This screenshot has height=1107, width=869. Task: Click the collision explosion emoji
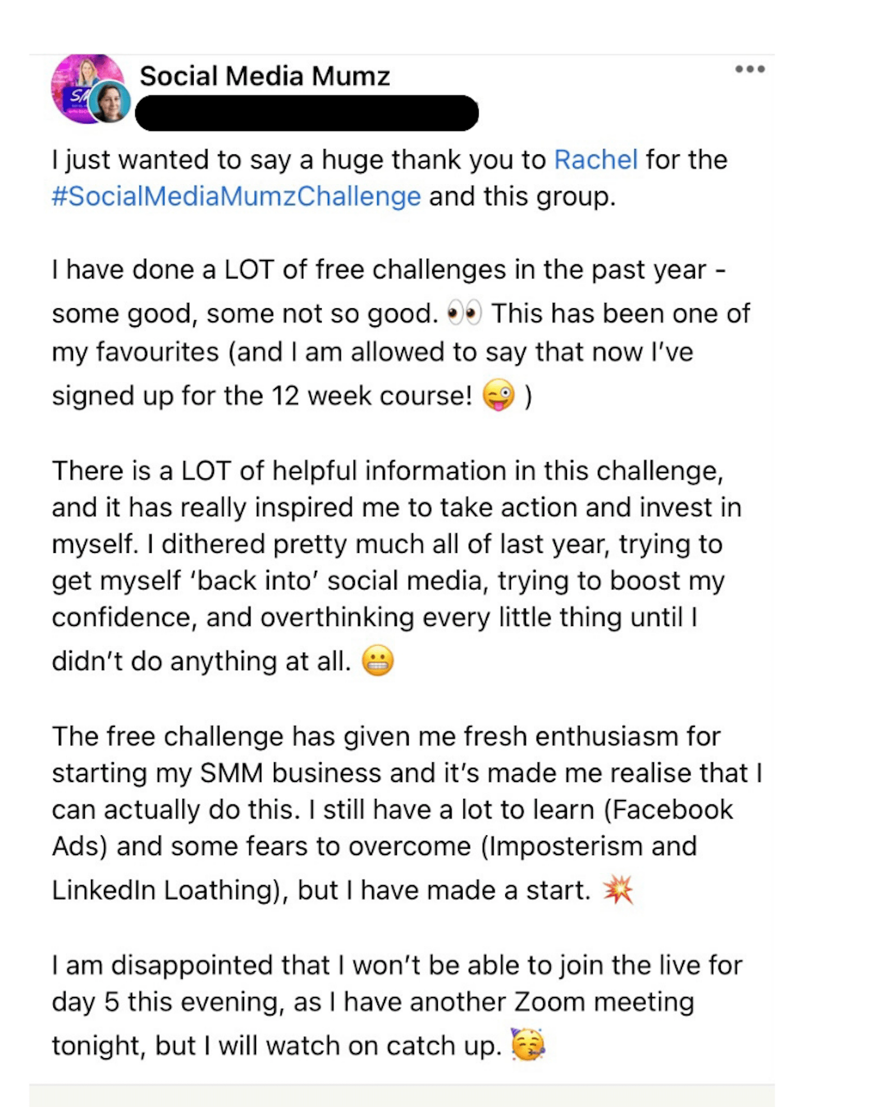618,890
